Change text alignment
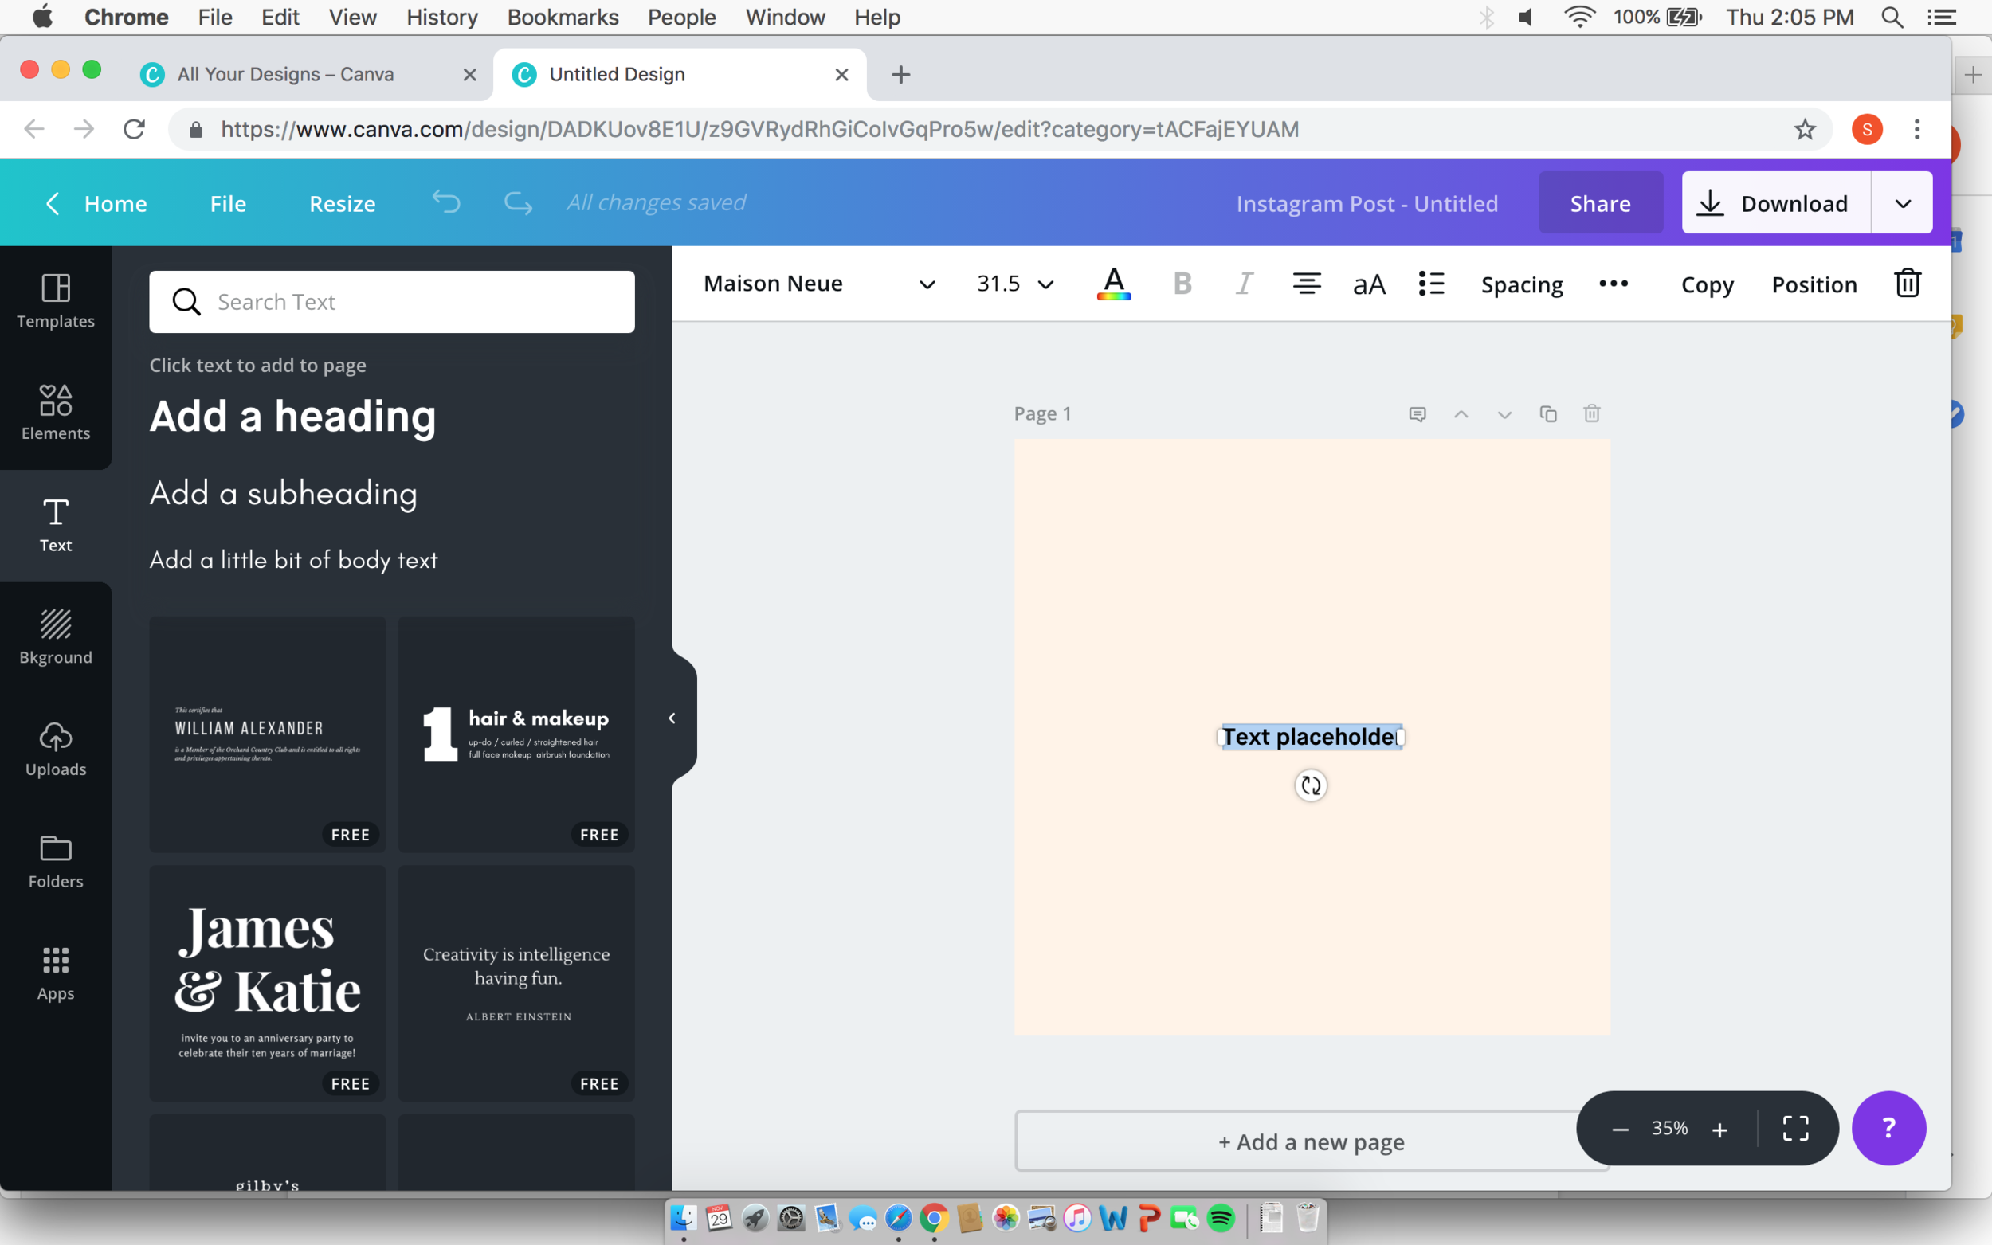 pos(1306,284)
